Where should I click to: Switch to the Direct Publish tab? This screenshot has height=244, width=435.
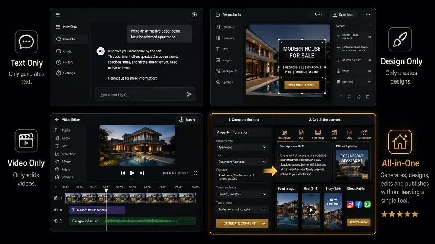pos(364,134)
